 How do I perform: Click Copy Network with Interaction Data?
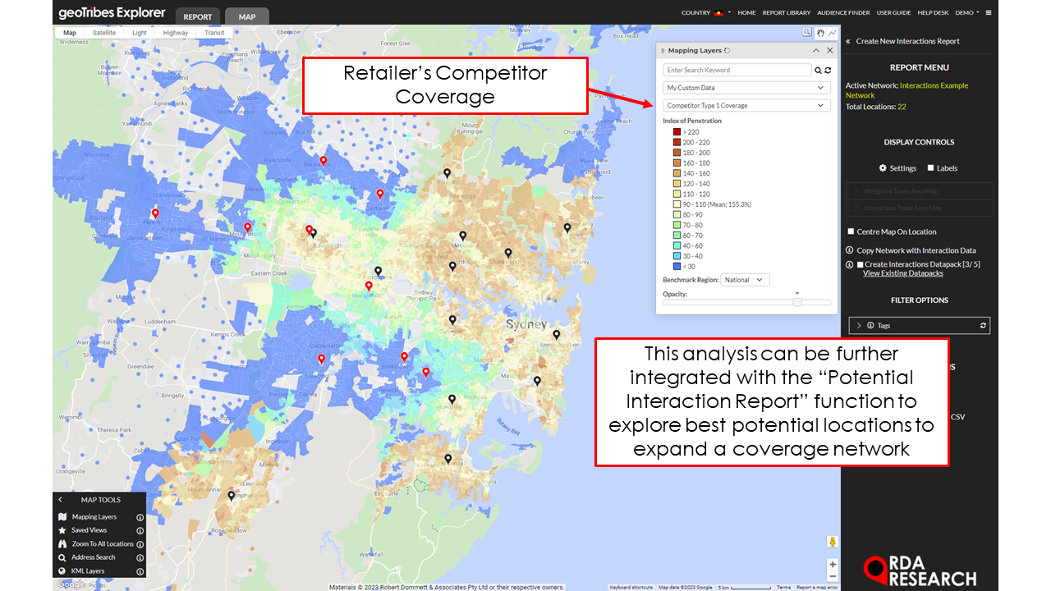(x=916, y=250)
